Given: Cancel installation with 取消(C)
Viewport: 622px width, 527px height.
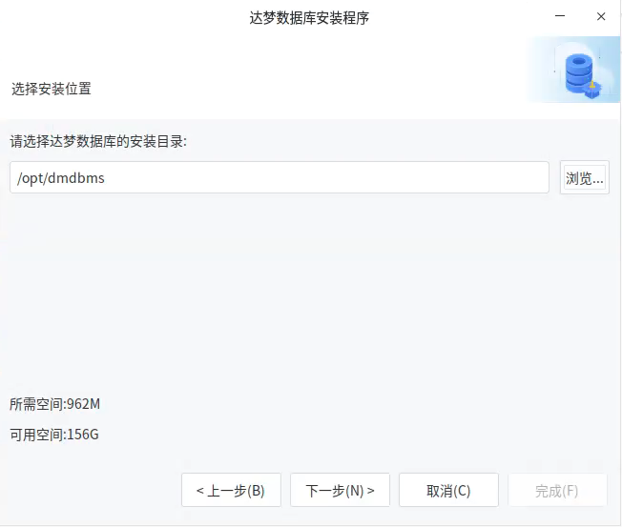Looking at the screenshot, I should click(448, 490).
